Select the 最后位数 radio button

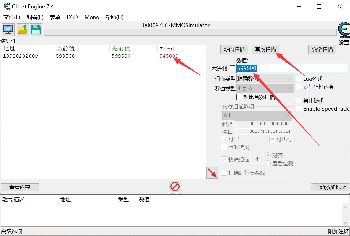[268, 163]
